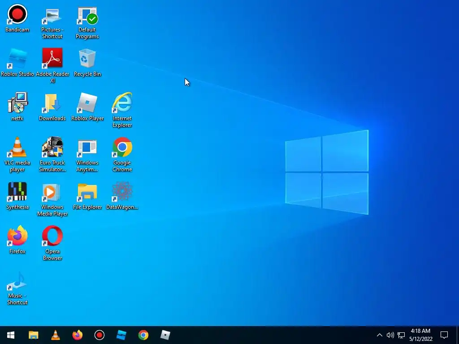Select the Roblox Studio desktop icon
The height and width of the screenshot is (344, 459).
pyautogui.click(x=17, y=63)
